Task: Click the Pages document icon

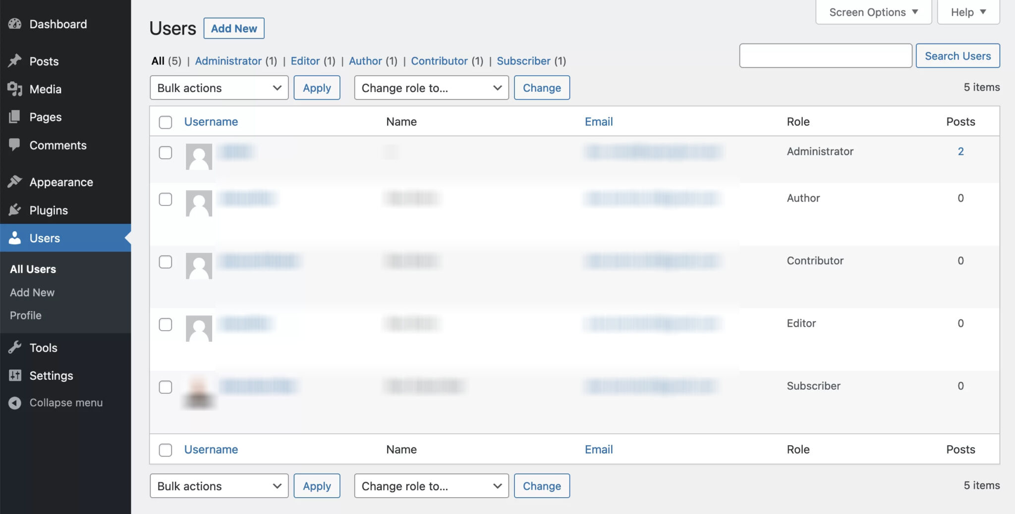Action: pyautogui.click(x=15, y=117)
